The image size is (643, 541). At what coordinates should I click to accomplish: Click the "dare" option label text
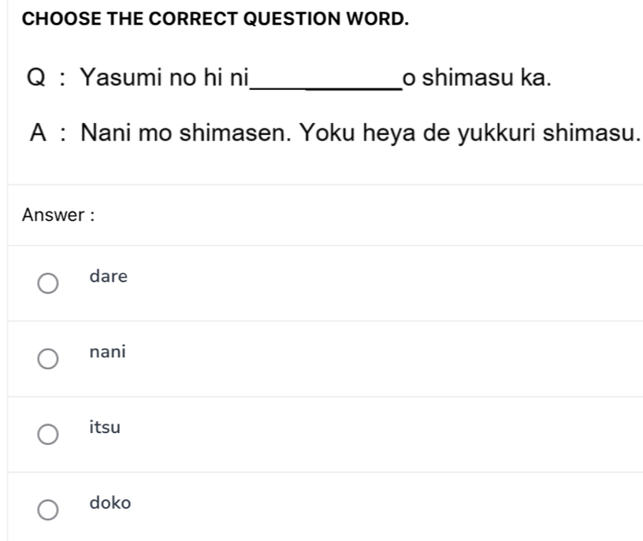pyautogui.click(x=108, y=276)
